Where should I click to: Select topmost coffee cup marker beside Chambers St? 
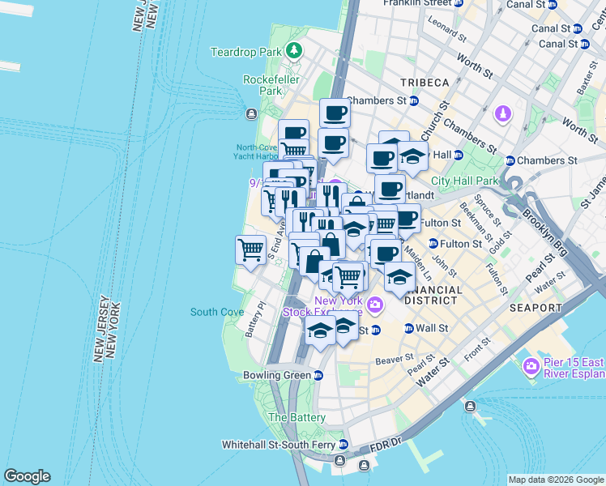(335, 113)
